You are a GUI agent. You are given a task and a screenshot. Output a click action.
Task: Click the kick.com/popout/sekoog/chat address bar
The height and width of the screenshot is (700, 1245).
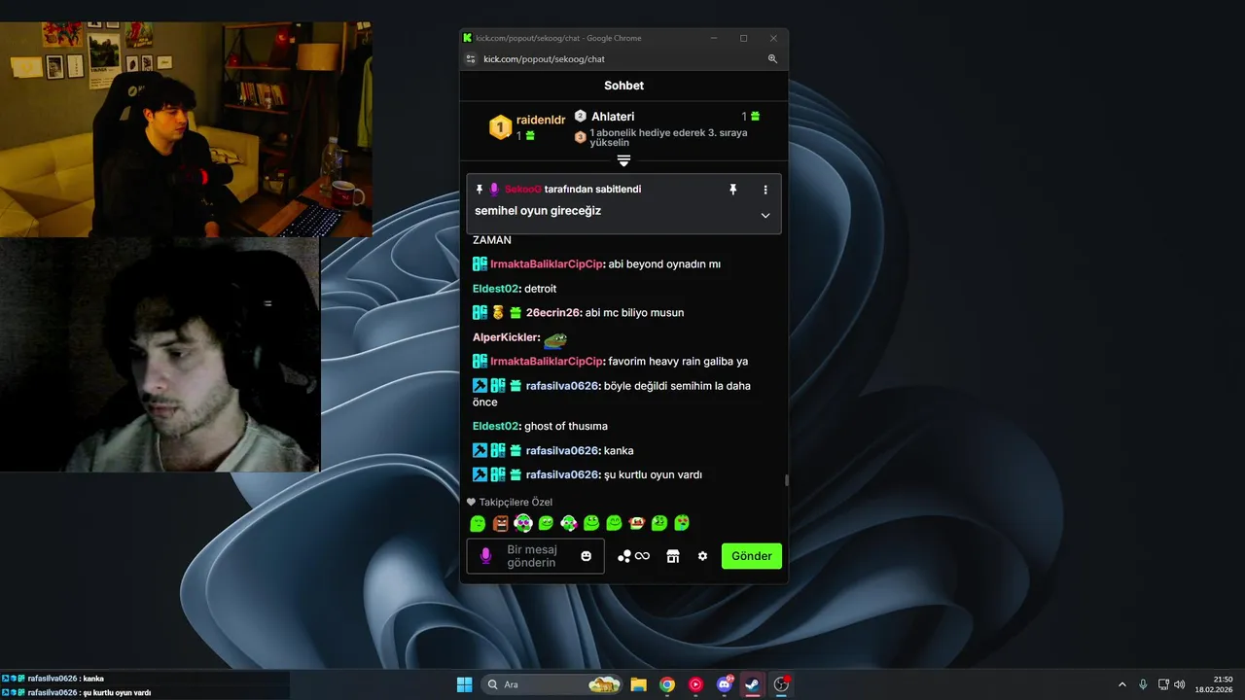point(622,59)
